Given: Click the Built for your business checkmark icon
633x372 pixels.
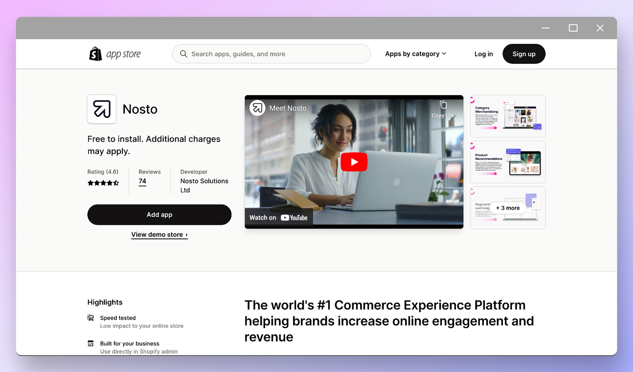Looking at the screenshot, I should point(91,343).
